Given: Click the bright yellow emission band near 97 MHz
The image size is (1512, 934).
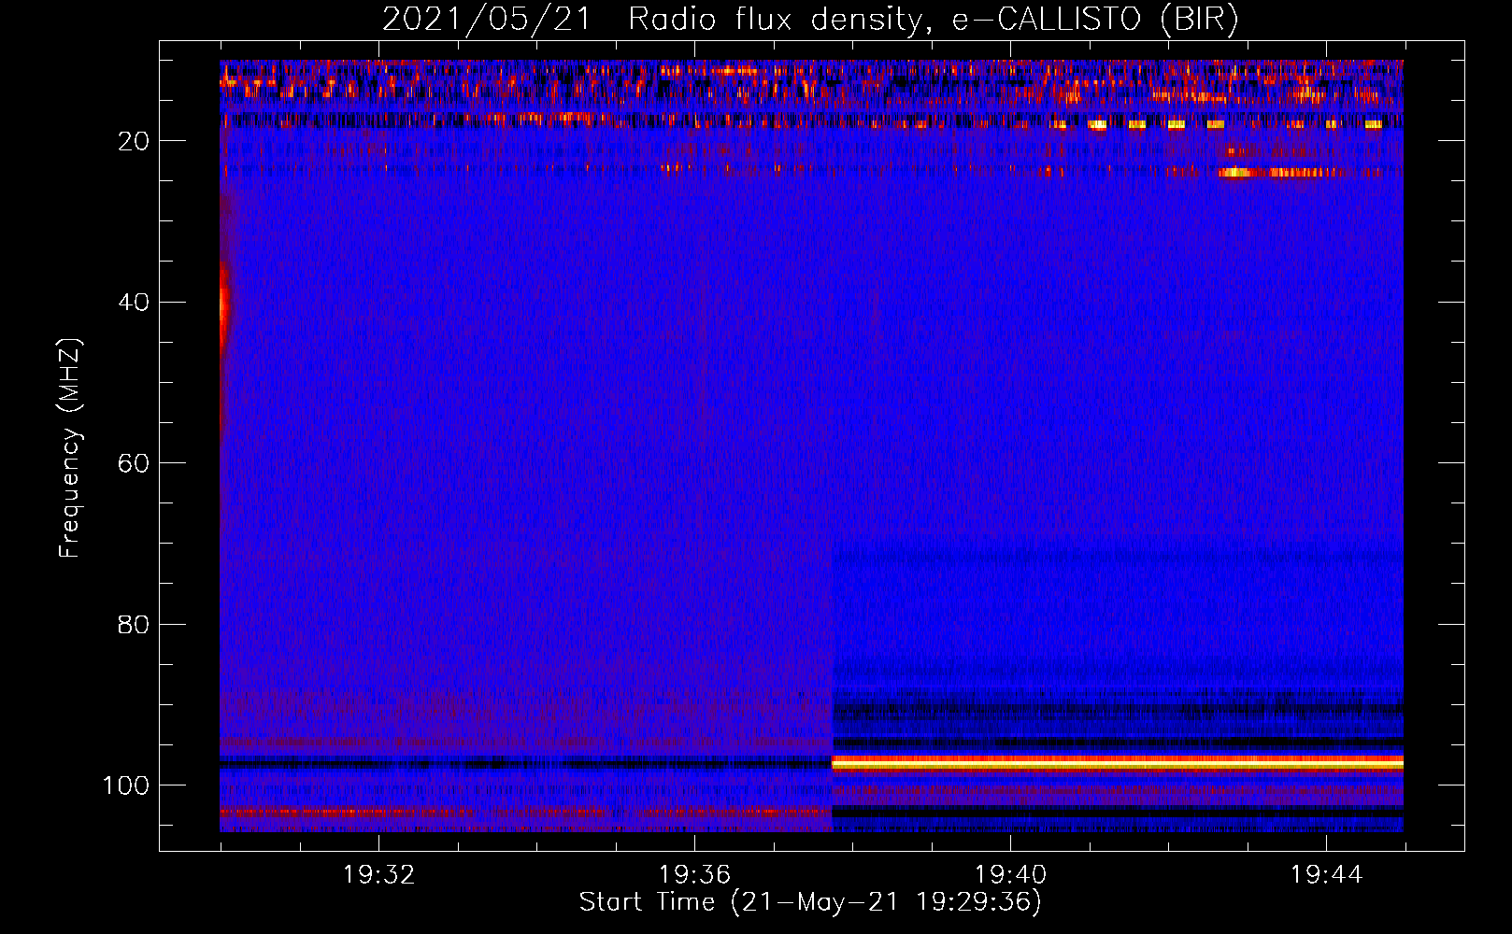Looking at the screenshot, I should [1118, 764].
